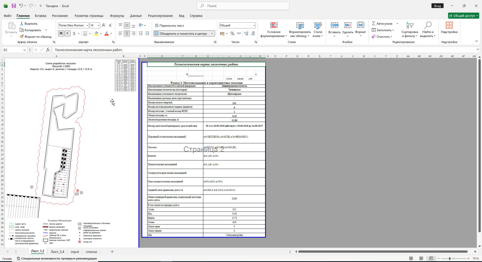Toggle Italic (K) formatting
Screen dimensions: 482x262
coord(68,33)
